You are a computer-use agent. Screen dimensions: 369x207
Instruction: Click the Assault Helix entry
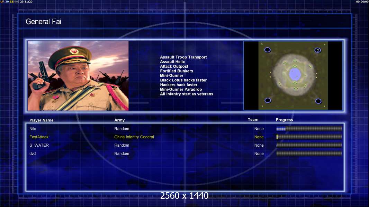pos(172,62)
